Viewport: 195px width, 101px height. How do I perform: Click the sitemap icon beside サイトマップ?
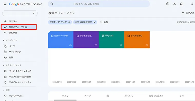tap(5, 52)
